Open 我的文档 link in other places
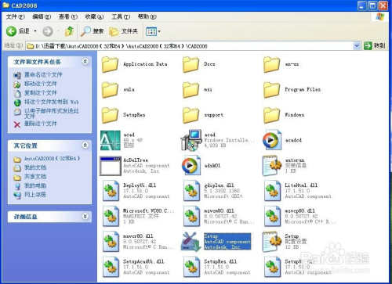 35,167
